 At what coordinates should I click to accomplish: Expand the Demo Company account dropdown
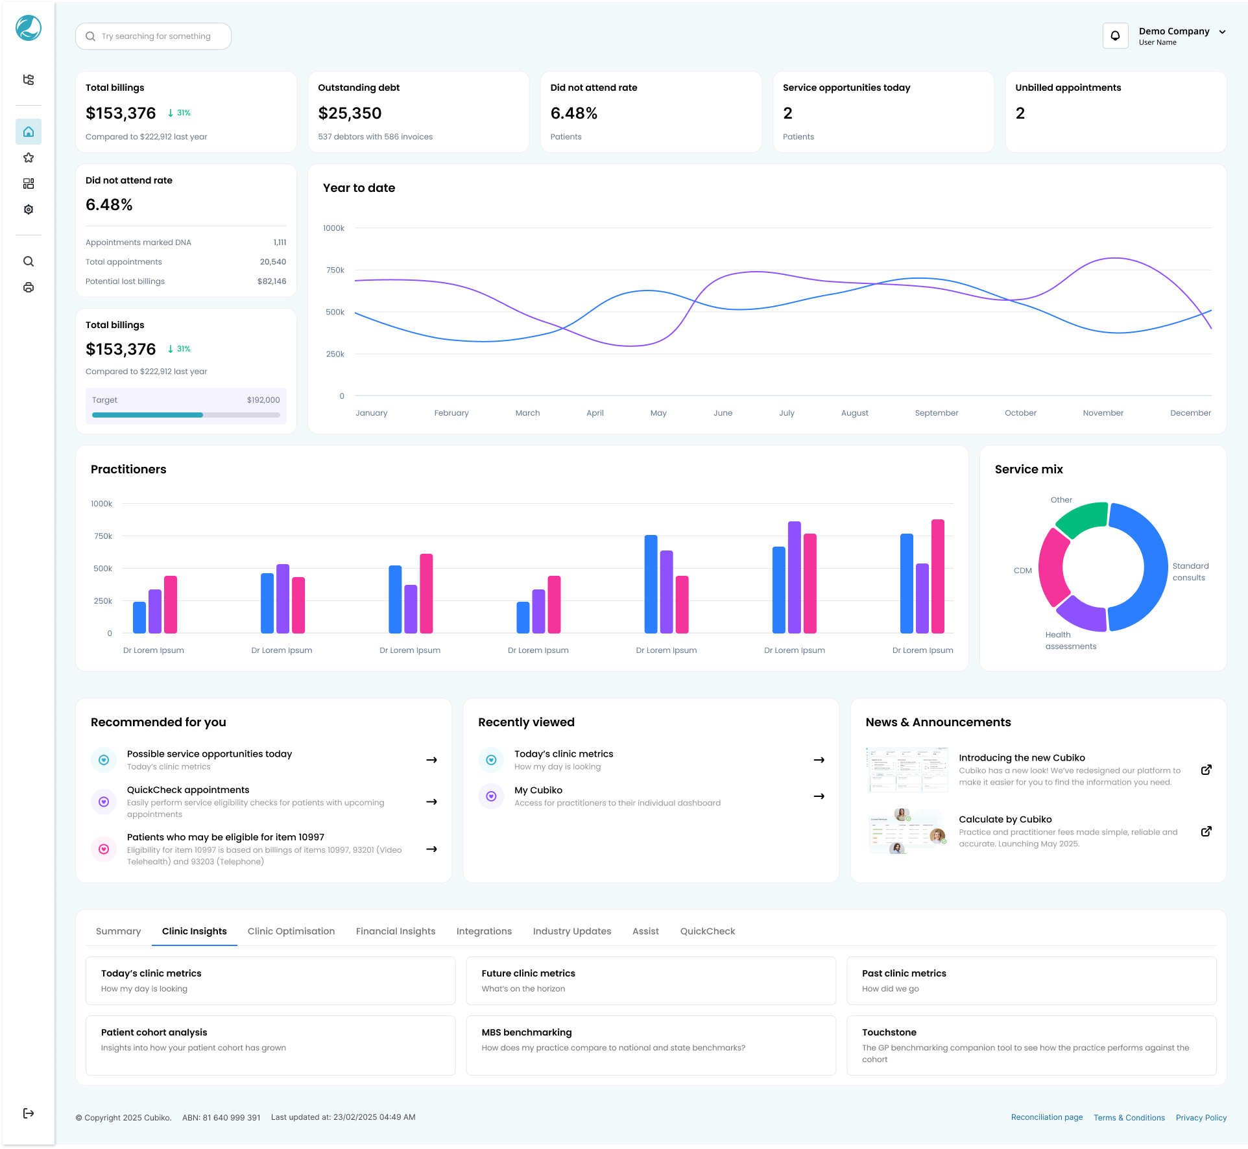coord(1222,32)
